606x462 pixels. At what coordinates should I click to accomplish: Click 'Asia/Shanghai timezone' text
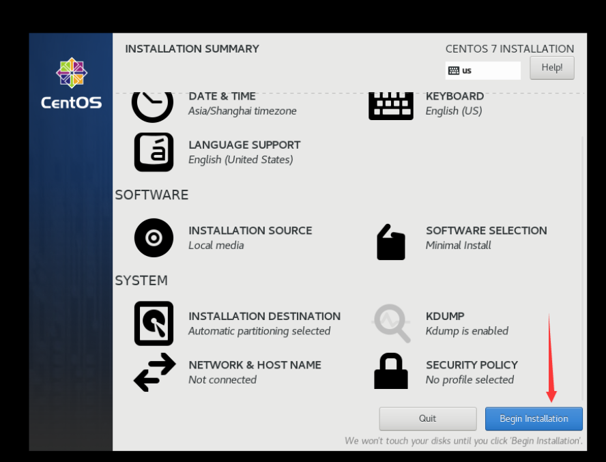coord(242,111)
